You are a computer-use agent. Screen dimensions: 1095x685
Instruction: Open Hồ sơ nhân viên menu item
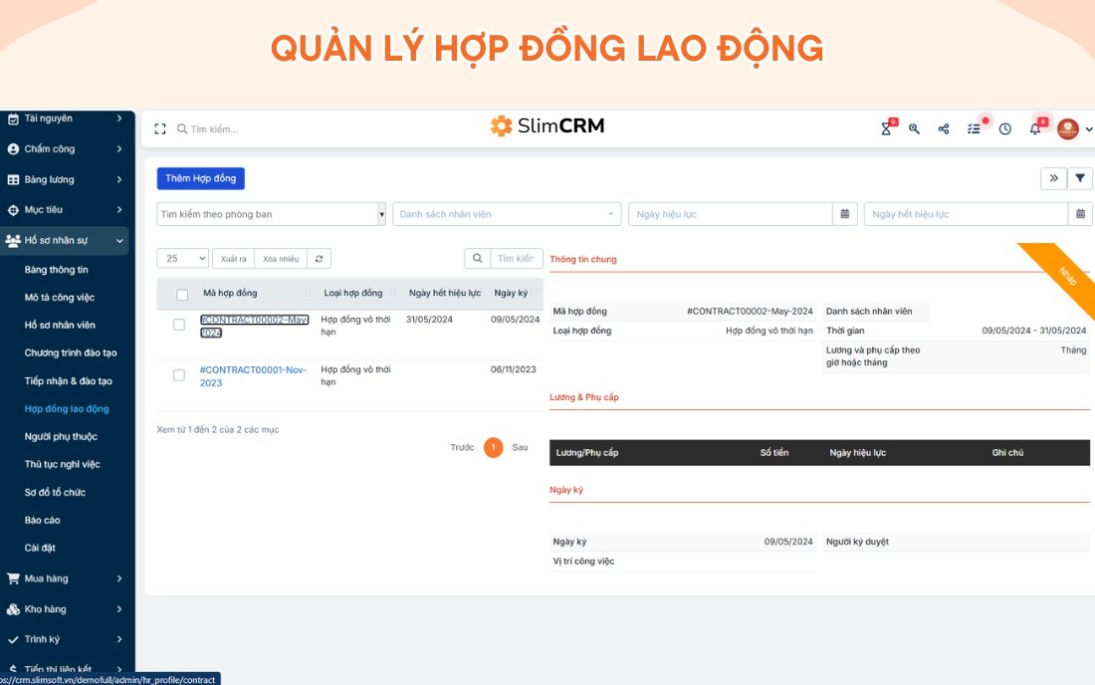pos(60,325)
